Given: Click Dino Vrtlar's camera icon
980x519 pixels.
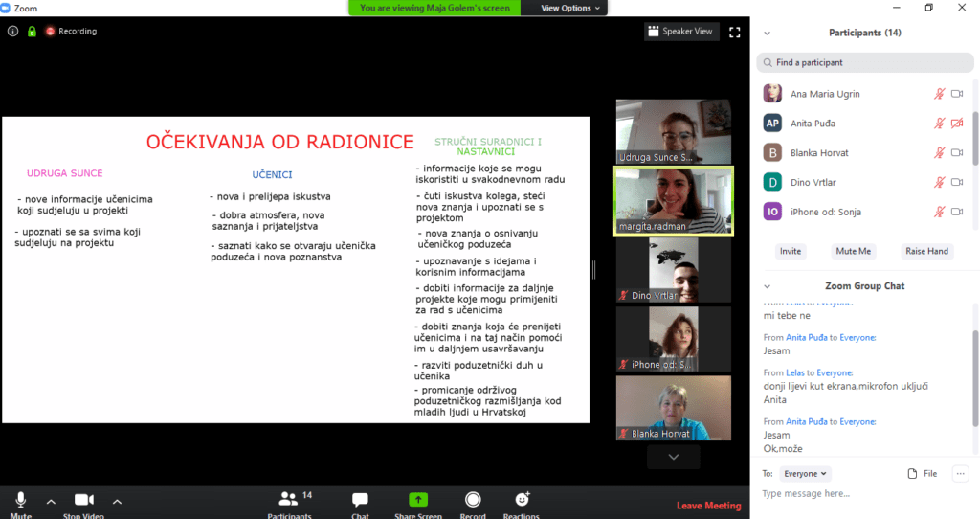Looking at the screenshot, I should point(957,182).
